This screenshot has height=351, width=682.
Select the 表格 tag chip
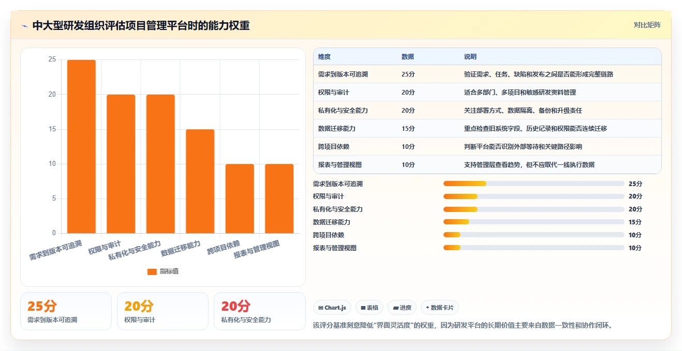click(x=369, y=308)
